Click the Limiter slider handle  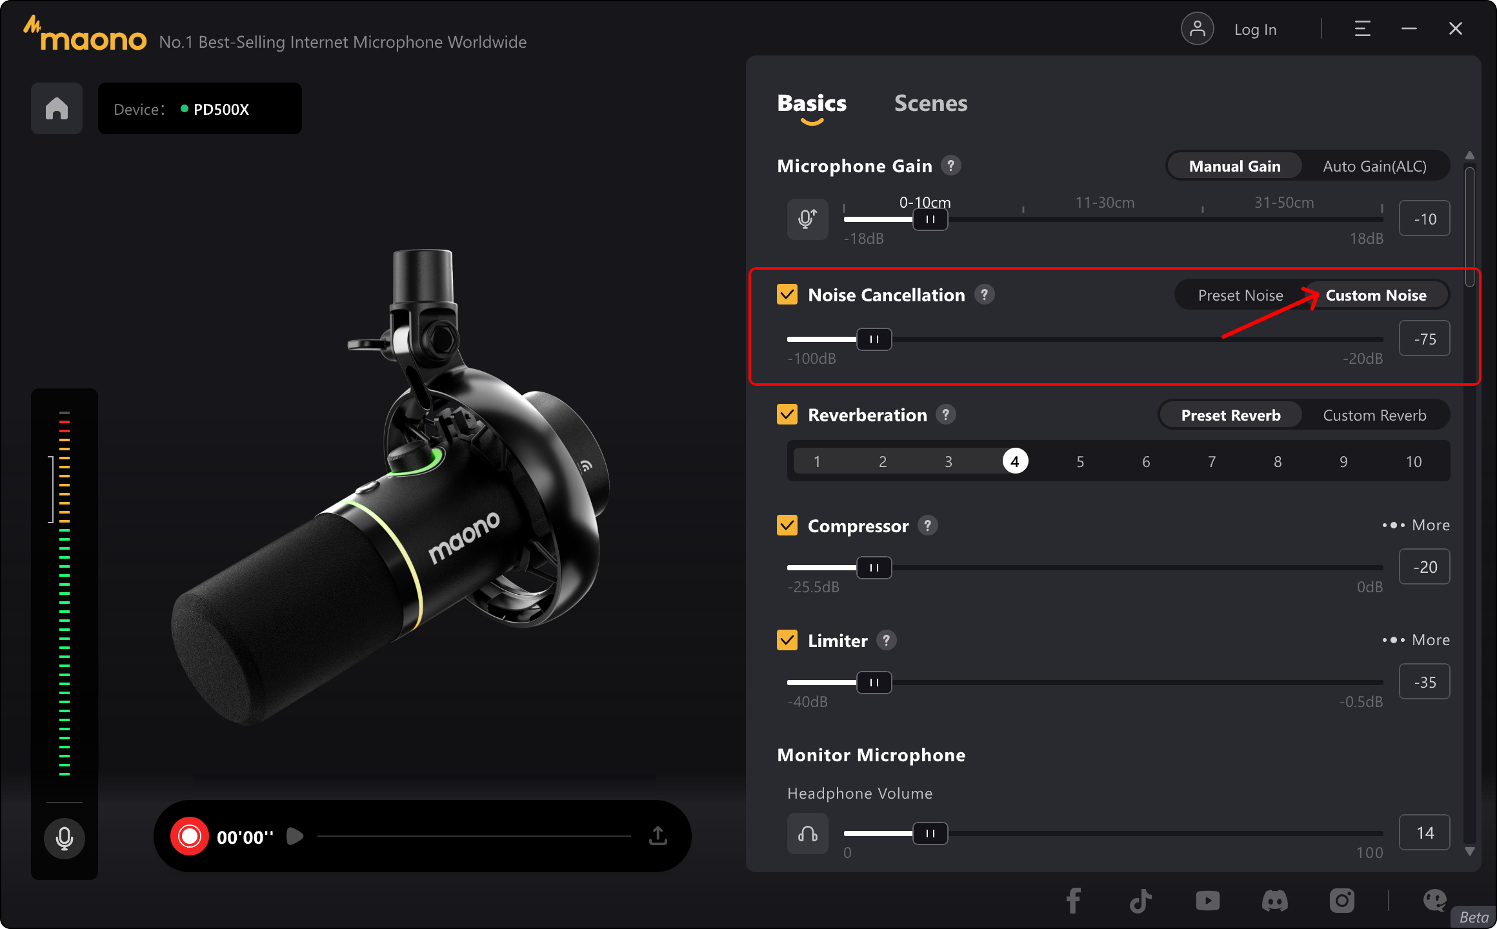(x=874, y=683)
